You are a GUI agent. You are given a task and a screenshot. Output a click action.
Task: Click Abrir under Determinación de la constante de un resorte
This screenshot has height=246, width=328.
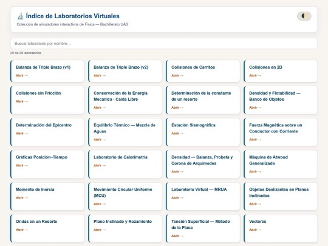(x=177, y=108)
